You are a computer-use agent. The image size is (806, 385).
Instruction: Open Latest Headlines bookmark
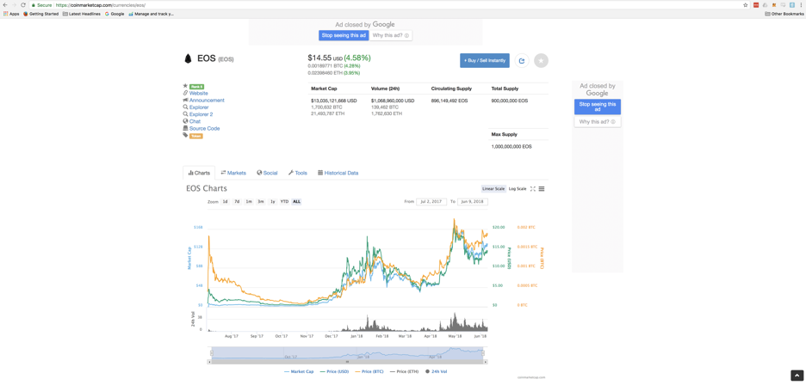coord(81,14)
